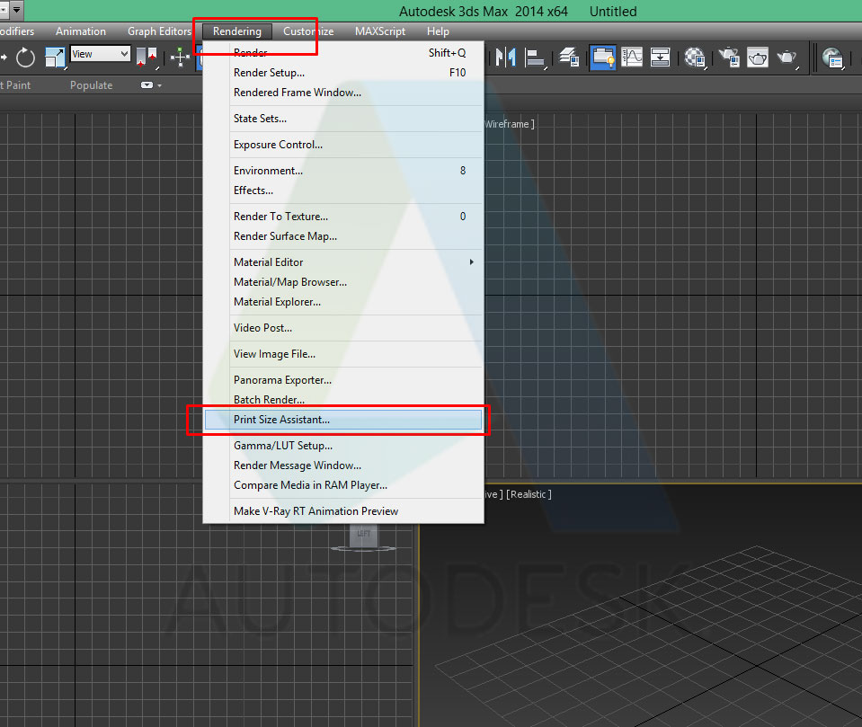Choose Render To Texture... menu entry
862x727 pixels.
tap(343, 216)
